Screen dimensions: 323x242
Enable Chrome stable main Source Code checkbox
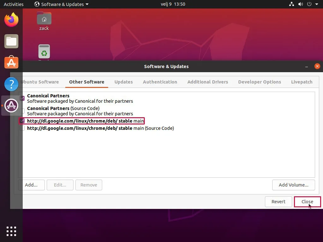pyautogui.click(x=22, y=128)
